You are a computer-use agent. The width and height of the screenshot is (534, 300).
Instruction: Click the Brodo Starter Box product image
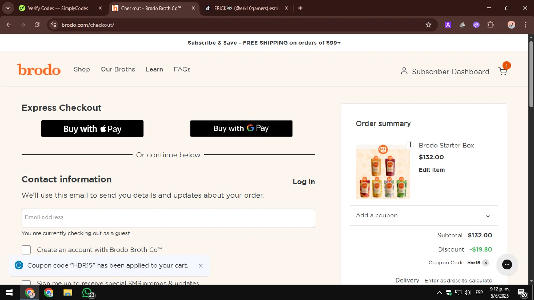click(383, 172)
